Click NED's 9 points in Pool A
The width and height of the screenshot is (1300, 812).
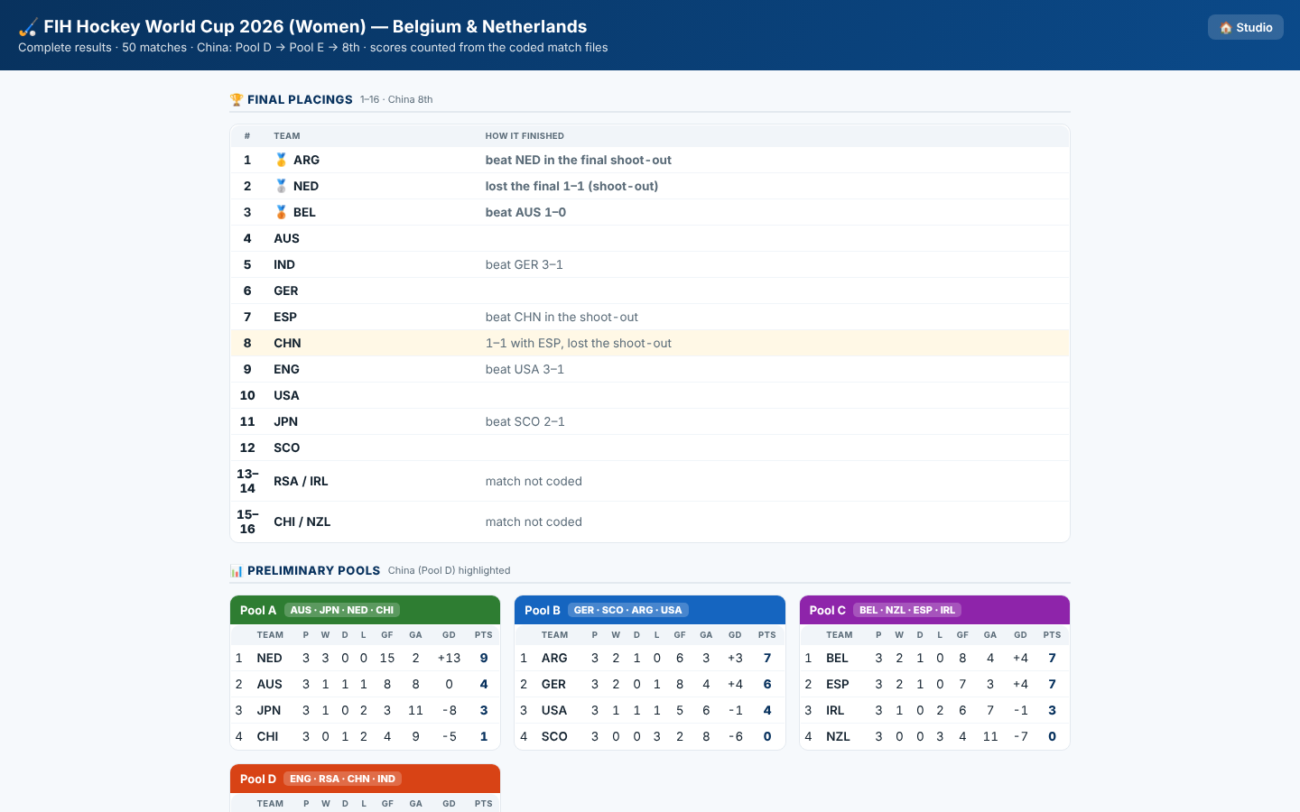pos(484,658)
